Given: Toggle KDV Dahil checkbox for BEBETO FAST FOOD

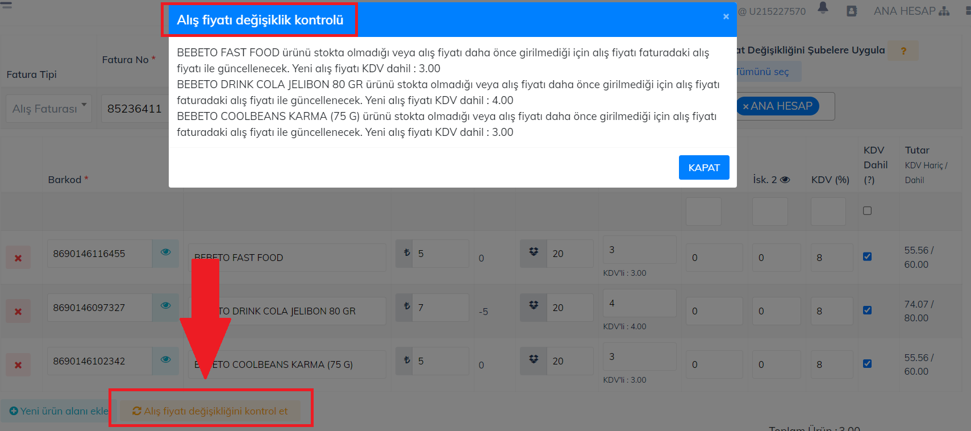Looking at the screenshot, I should point(867,256).
